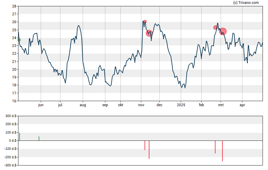
Task: Click the red bar in late february
Action: point(215,147)
